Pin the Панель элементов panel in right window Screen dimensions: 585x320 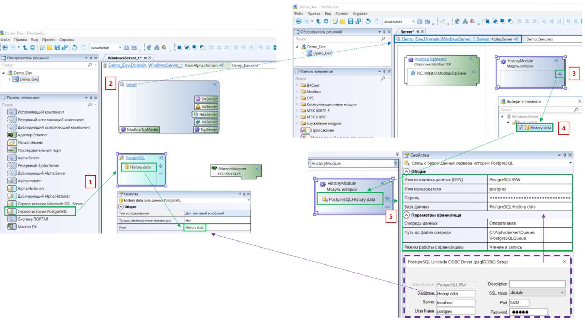click(x=384, y=71)
